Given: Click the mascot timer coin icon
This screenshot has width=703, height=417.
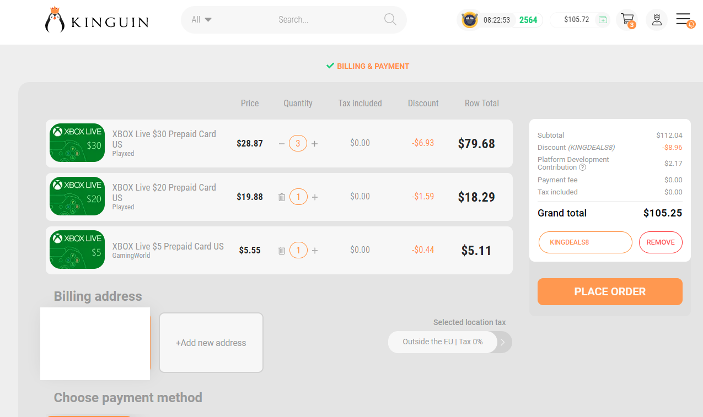Looking at the screenshot, I should click(x=470, y=20).
